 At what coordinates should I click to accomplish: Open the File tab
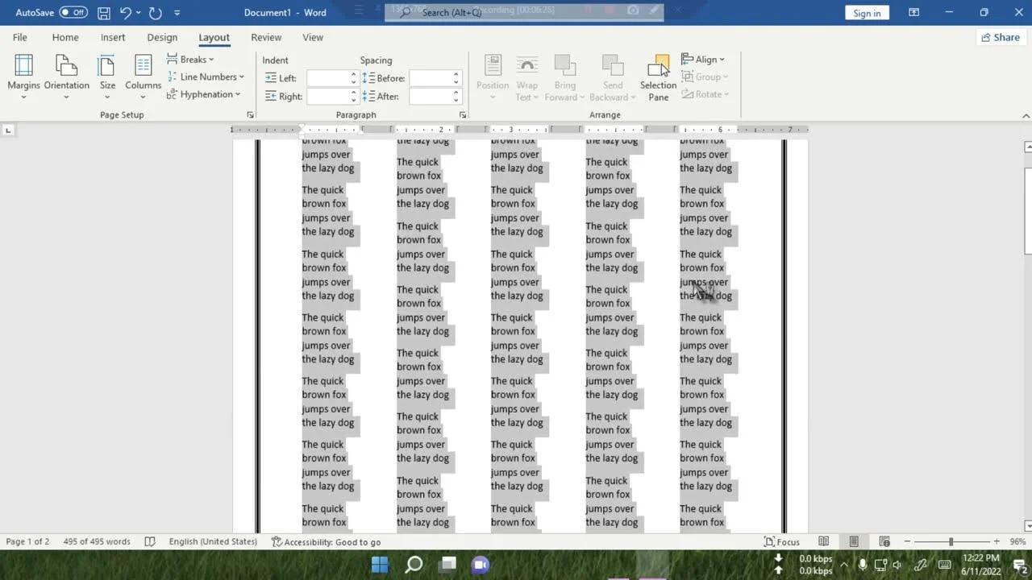click(19, 37)
